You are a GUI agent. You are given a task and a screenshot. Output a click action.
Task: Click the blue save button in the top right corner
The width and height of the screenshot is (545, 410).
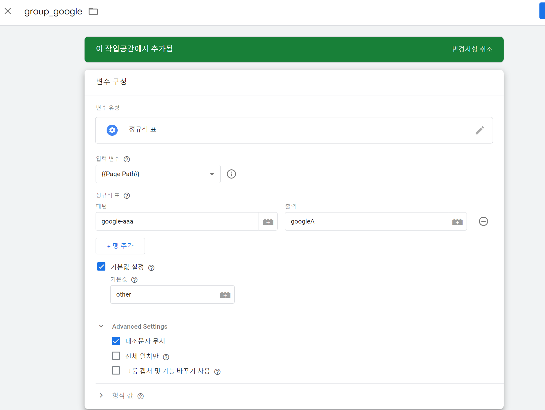pos(542,11)
